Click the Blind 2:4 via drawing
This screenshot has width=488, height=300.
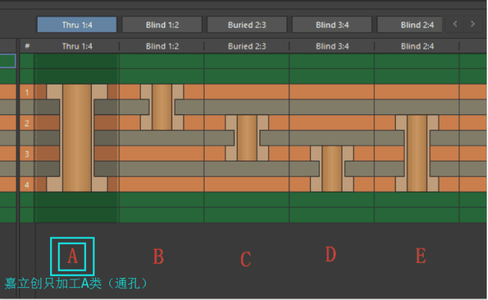(x=417, y=152)
